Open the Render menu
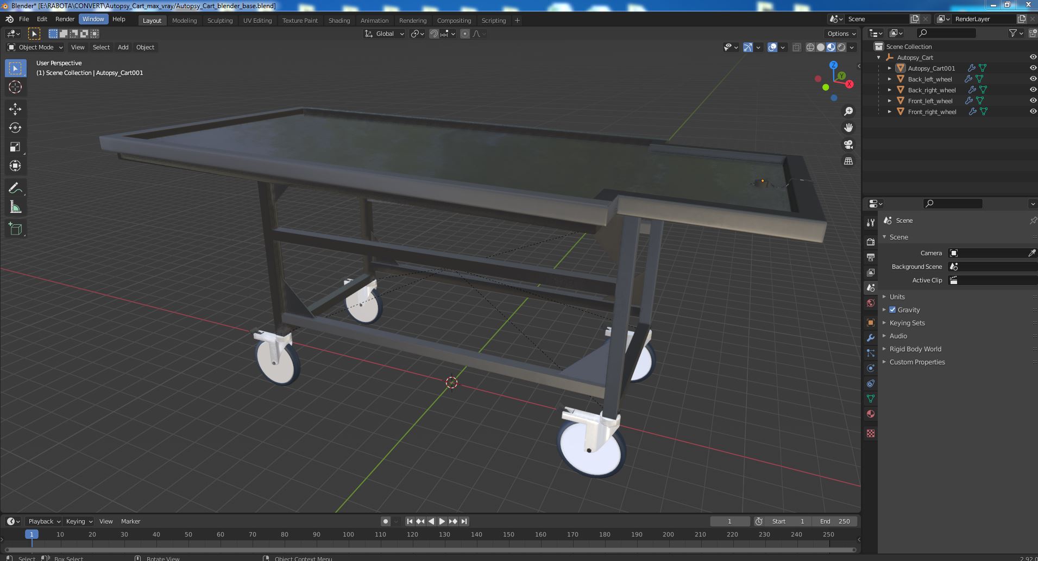 point(65,19)
